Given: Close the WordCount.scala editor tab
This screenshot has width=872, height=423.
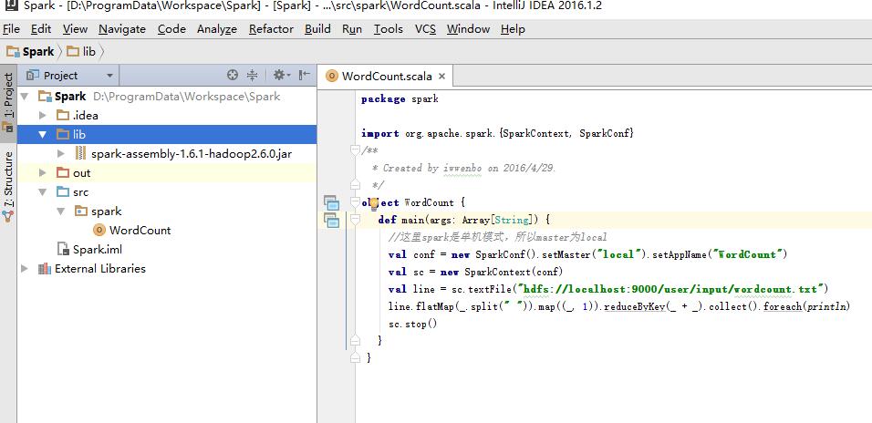Looking at the screenshot, I should [x=441, y=77].
